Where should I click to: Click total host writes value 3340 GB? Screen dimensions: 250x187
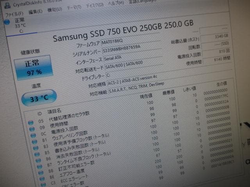click(x=215, y=37)
